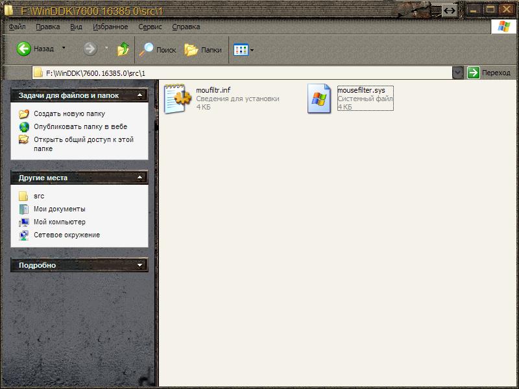The image size is (519, 389).
Task: Click the title bar folder icon
Action: pyautogui.click(x=8, y=10)
